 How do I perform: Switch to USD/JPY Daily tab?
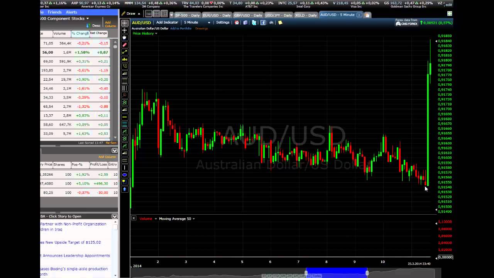[279, 15]
